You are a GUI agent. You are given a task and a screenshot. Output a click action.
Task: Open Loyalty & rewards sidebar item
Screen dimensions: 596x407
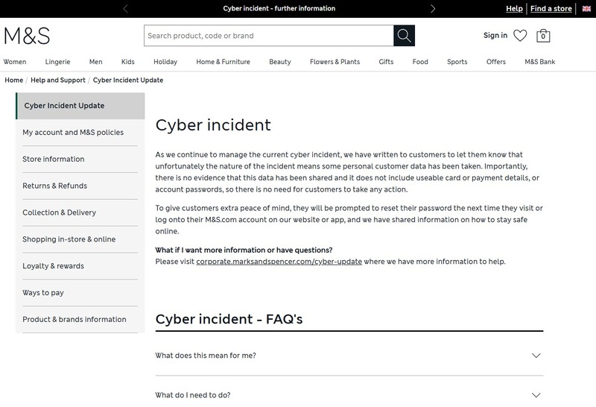[x=54, y=266]
